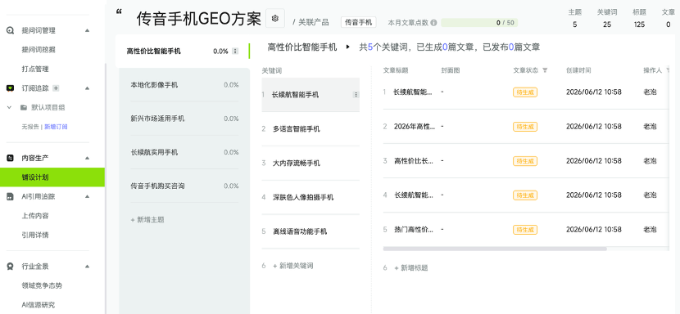
Task: Click the 封面图 column header
Action: pyautogui.click(x=450, y=70)
